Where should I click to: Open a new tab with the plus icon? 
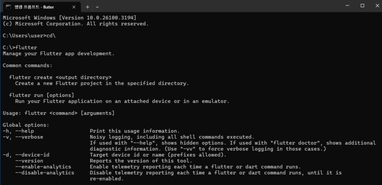click(x=87, y=7)
